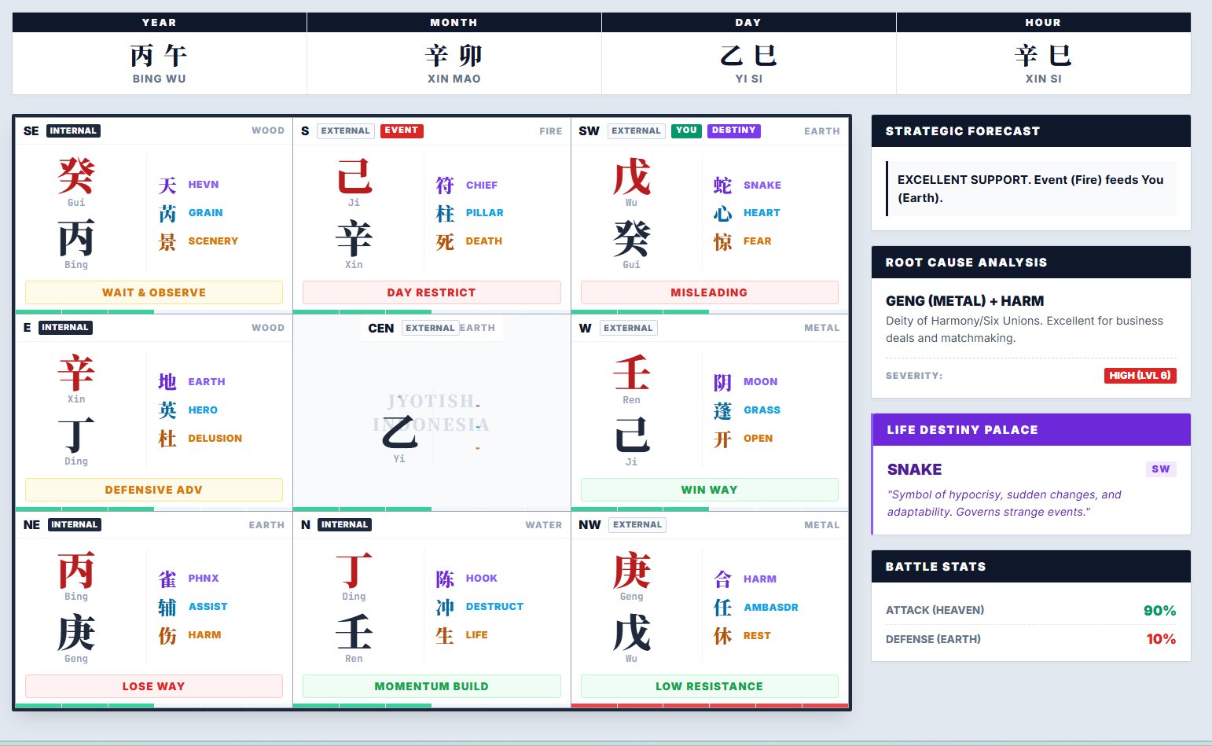Viewport: 1212px width, 746px height.
Task: Click the WAIT & OBSERVE status bar
Action: 154,292
